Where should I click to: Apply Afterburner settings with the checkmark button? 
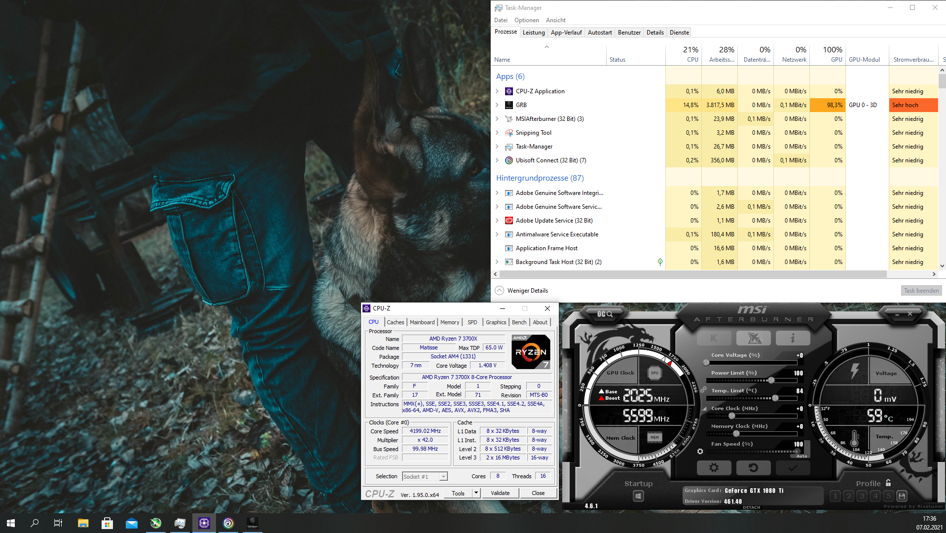793,467
